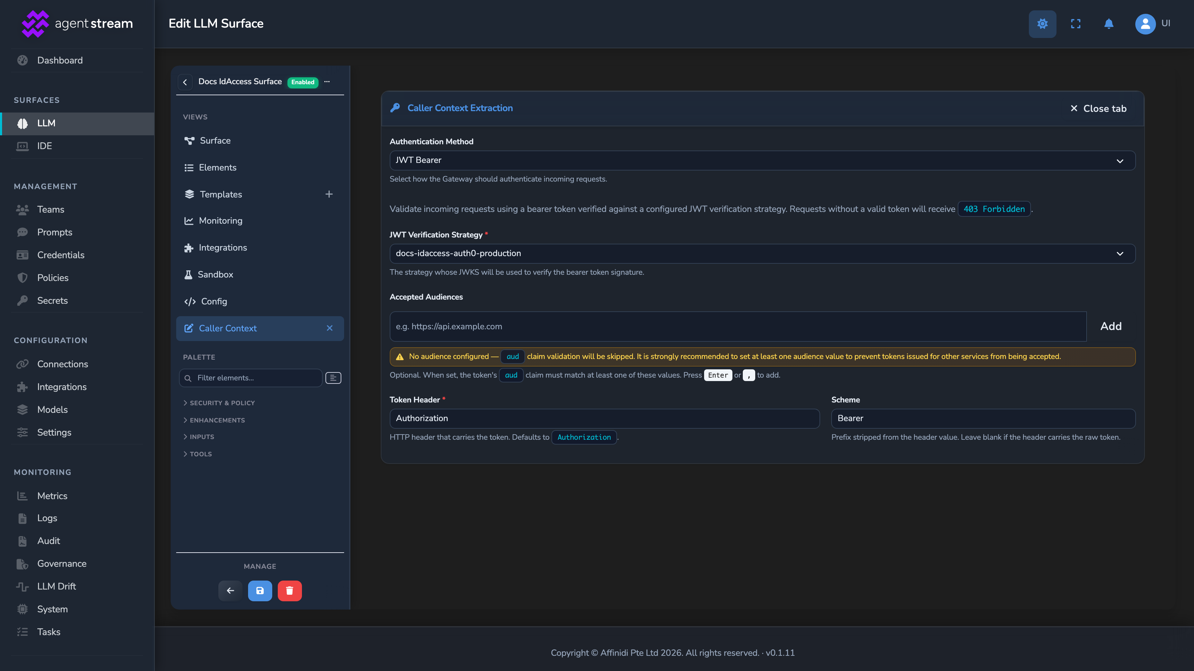
Task: Select the LLM surfaces entry
Action: point(77,123)
